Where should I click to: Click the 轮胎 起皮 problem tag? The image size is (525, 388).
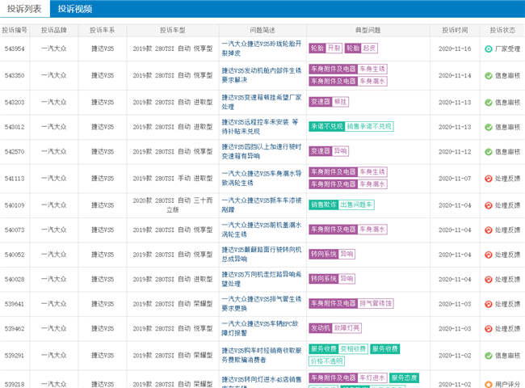[x=361, y=48]
